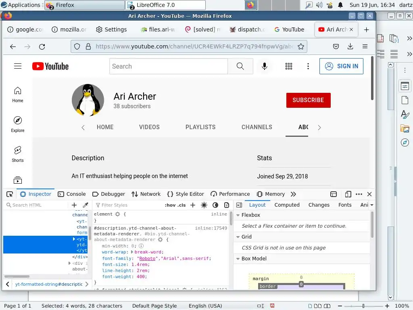The width and height of the screenshot is (413, 310).
Task: Open Computed sidebar tab
Action: coord(287,205)
